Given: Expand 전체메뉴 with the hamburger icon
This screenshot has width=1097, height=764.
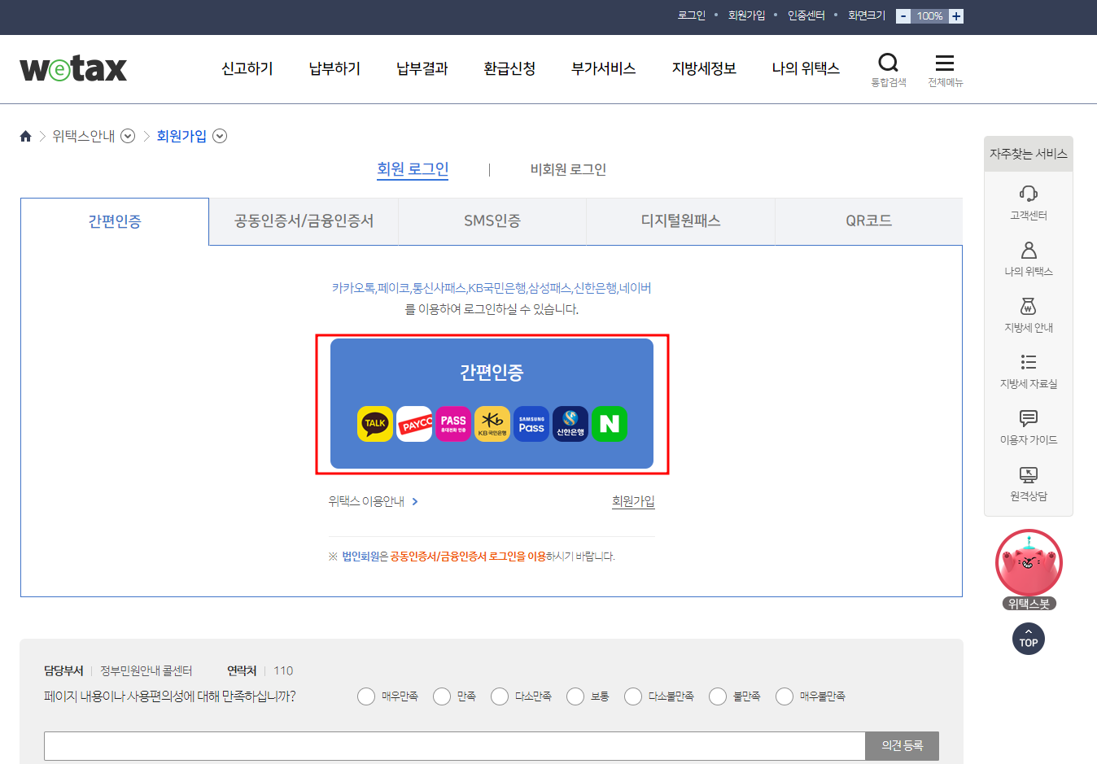Looking at the screenshot, I should (944, 63).
